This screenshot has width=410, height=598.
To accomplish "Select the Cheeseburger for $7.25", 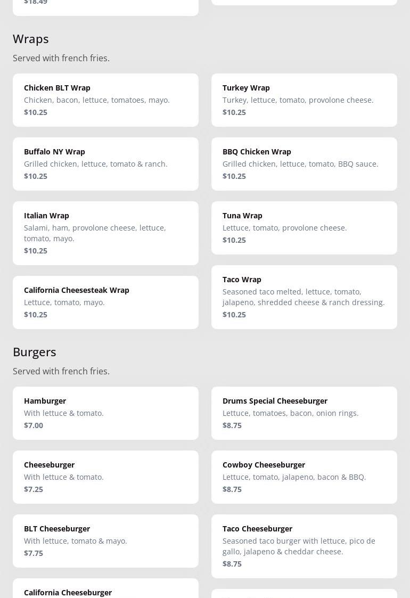I will [105, 477].
